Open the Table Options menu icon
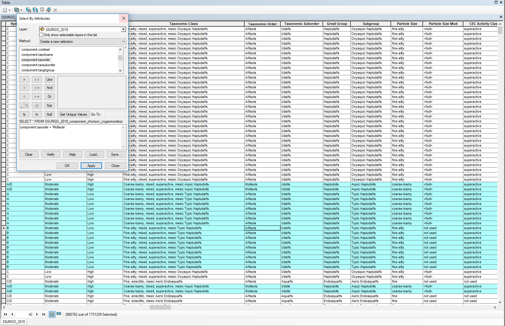505x326 pixels. (5, 10)
